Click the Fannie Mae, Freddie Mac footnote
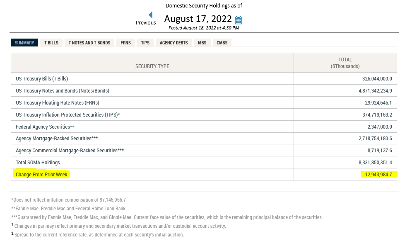412x246 pixels. [68, 209]
